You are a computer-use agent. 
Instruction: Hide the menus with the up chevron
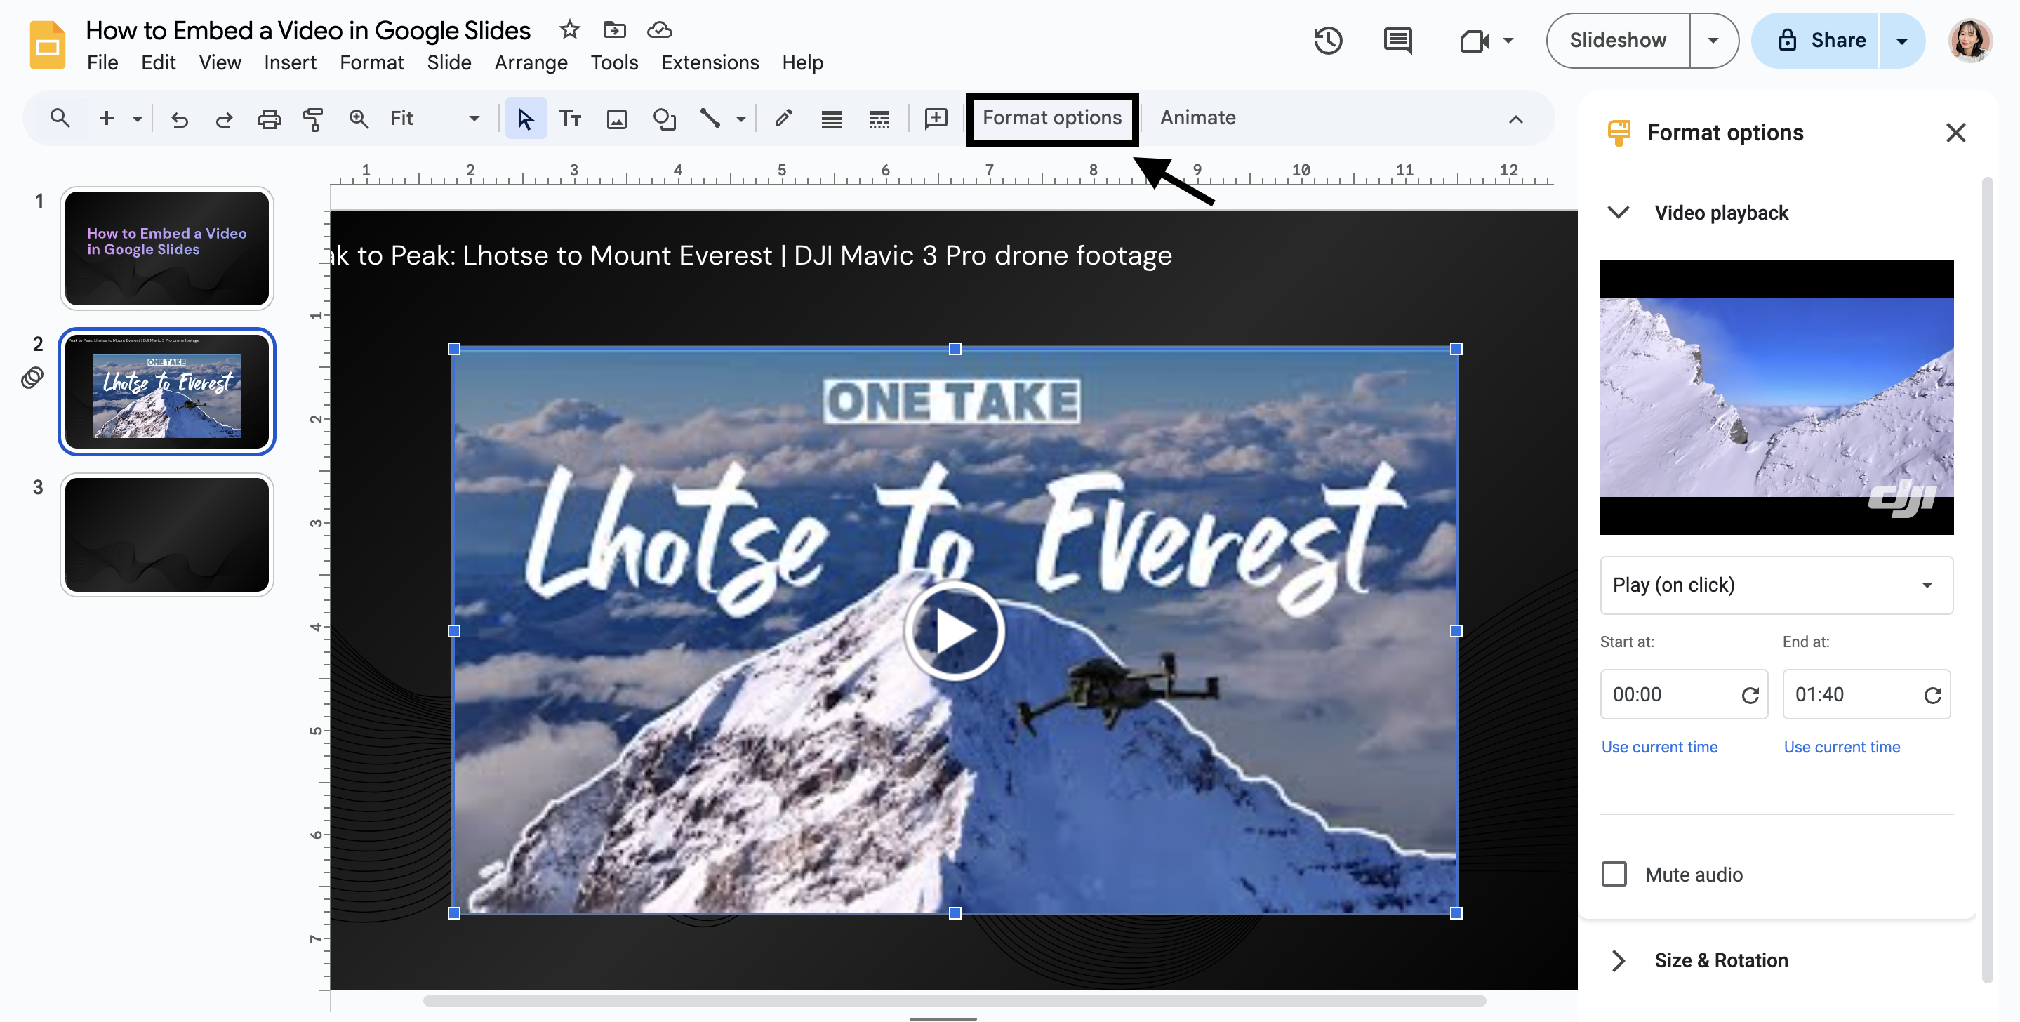[x=1516, y=119]
